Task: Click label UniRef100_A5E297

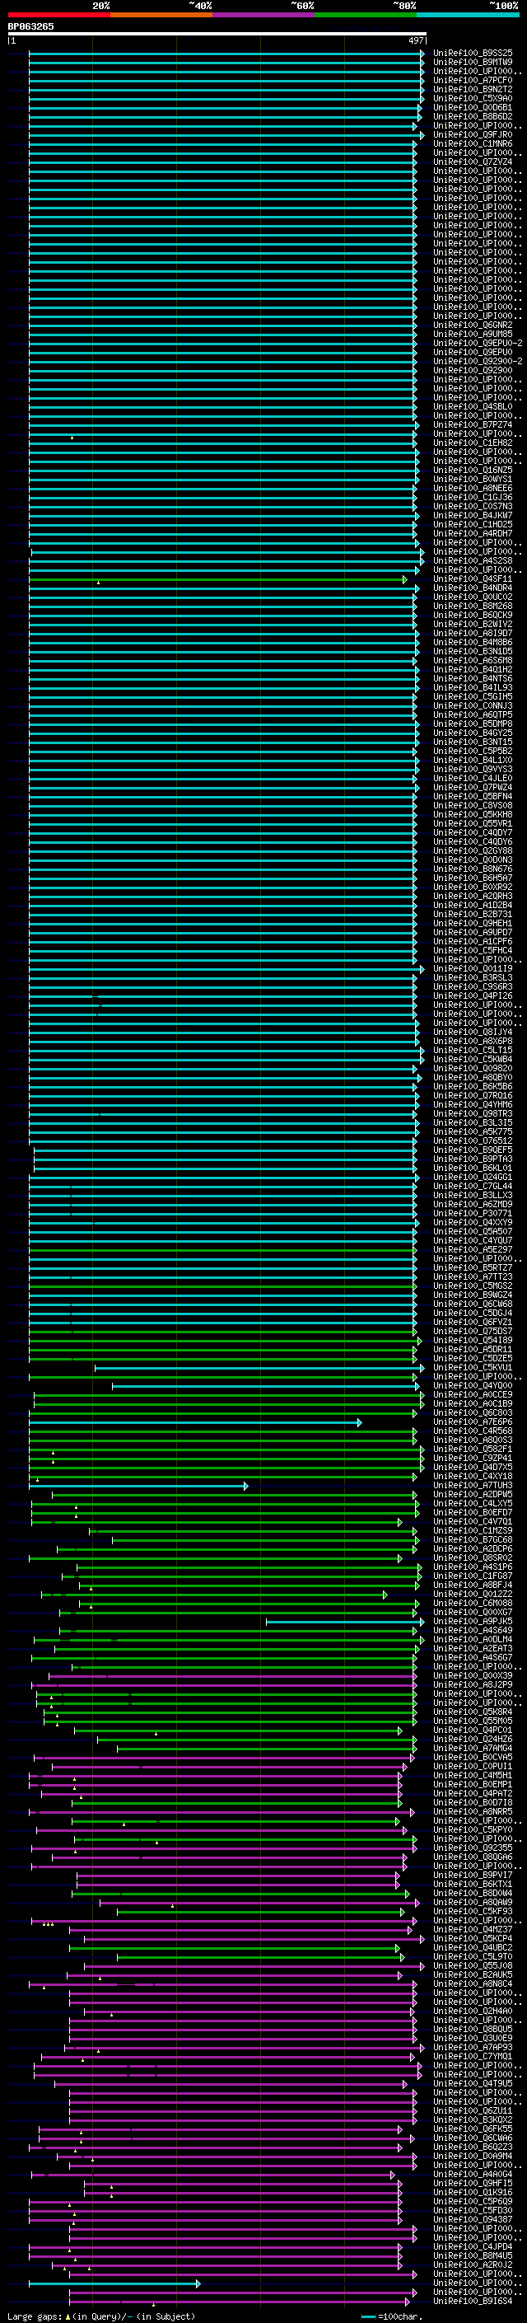Action: point(473,1249)
